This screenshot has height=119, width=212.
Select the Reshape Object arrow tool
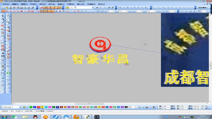click(3, 19)
